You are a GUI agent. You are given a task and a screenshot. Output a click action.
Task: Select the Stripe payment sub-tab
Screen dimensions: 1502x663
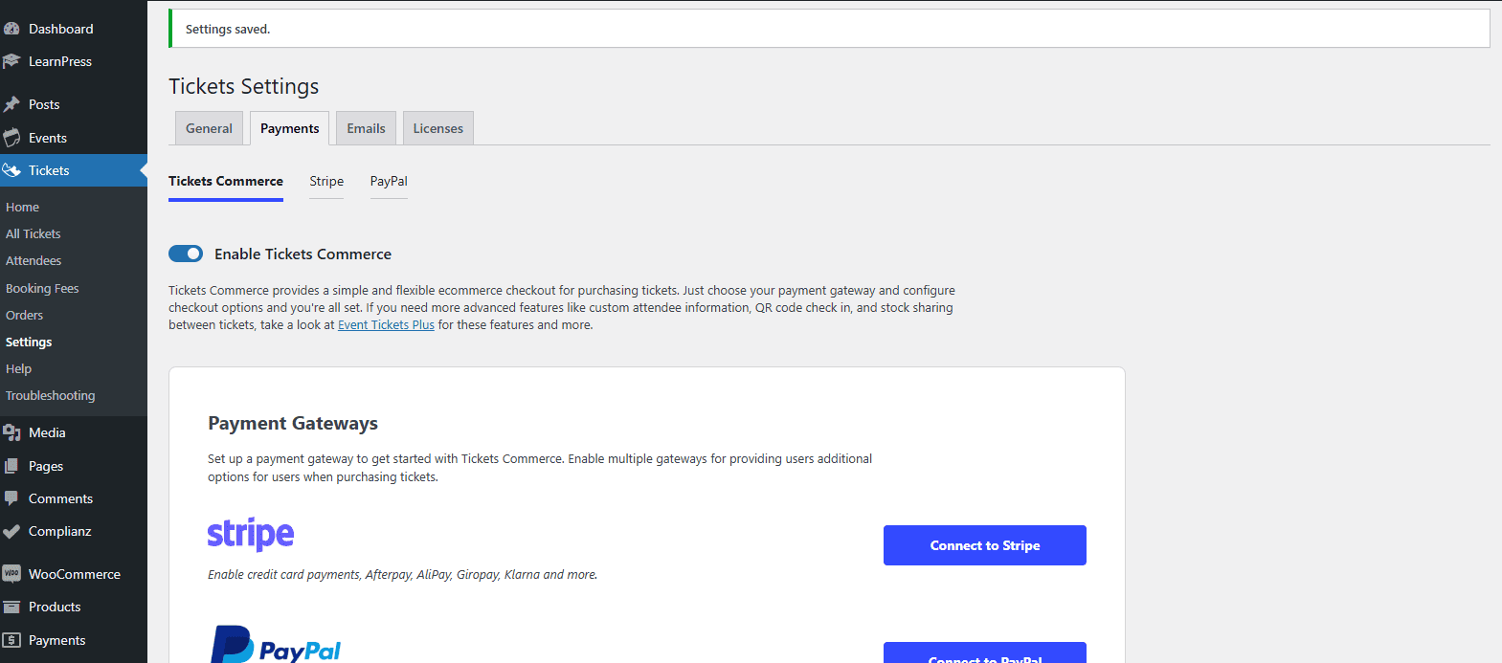pyautogui.click(x=326, y=181)
